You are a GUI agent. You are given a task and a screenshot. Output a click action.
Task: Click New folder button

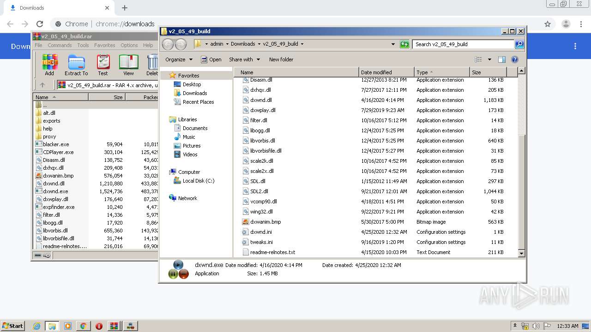(x=281, y=59)
